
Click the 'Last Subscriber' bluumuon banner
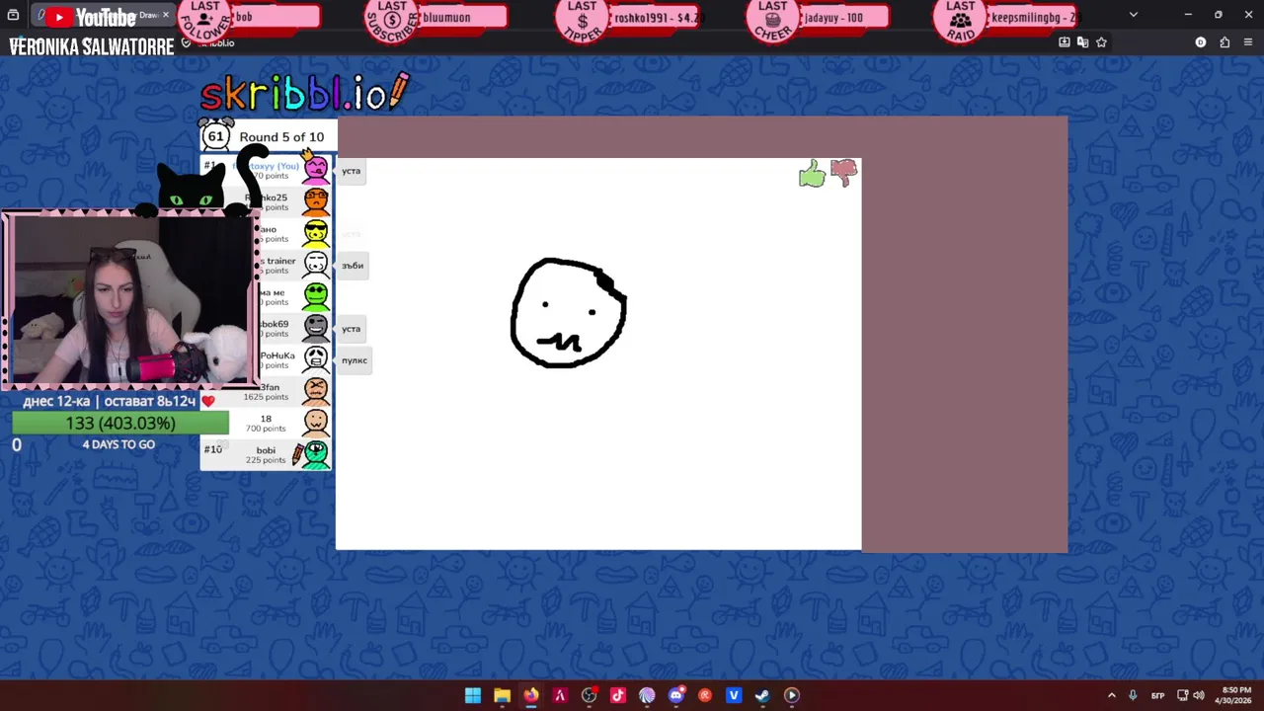[x=436, y=19]
